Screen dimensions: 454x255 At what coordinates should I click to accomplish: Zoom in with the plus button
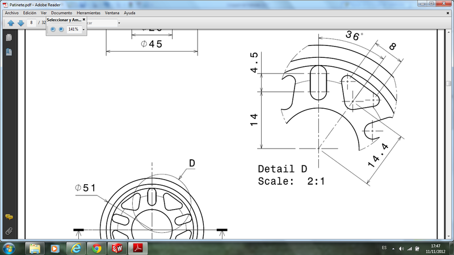(61, 29)
